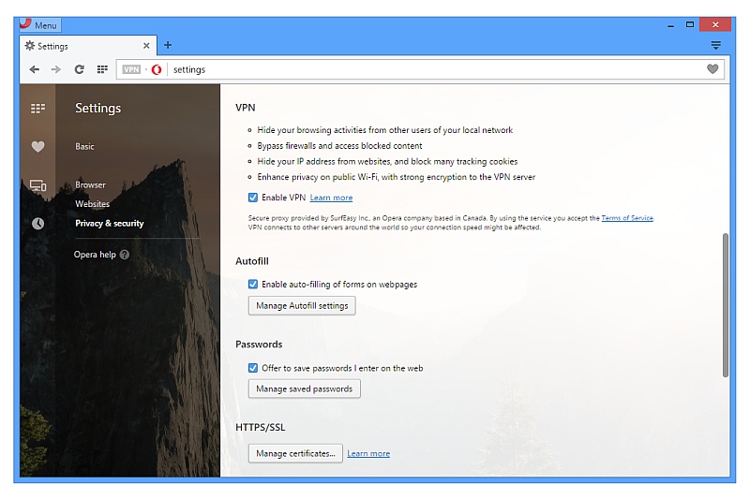
Task: Switch to the Browser settings section
Action: (91, 185)
